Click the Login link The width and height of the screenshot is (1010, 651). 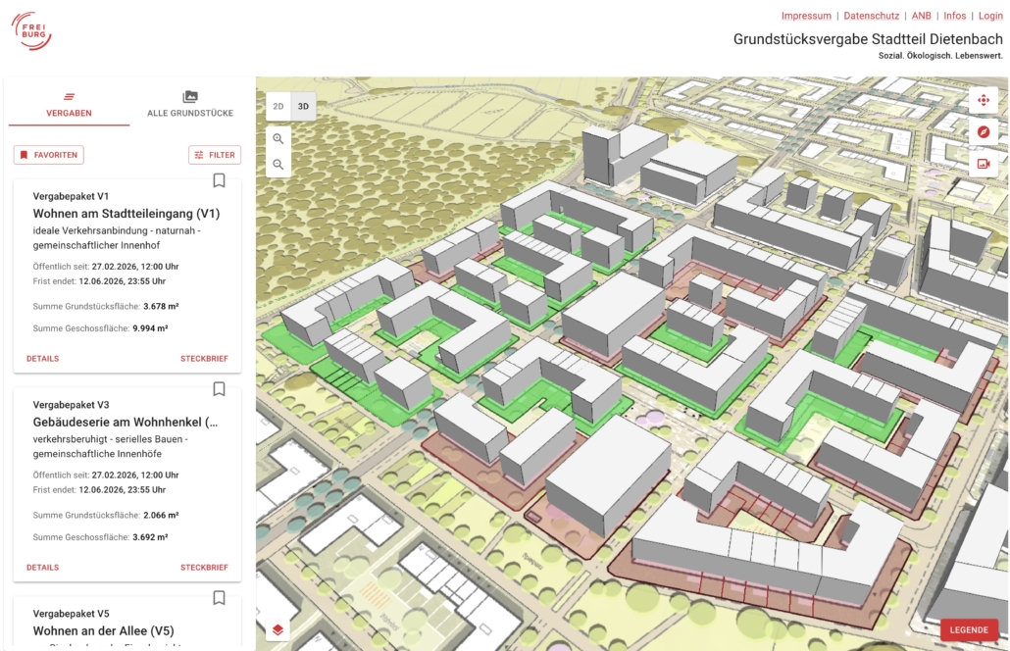tap(990, 16)
